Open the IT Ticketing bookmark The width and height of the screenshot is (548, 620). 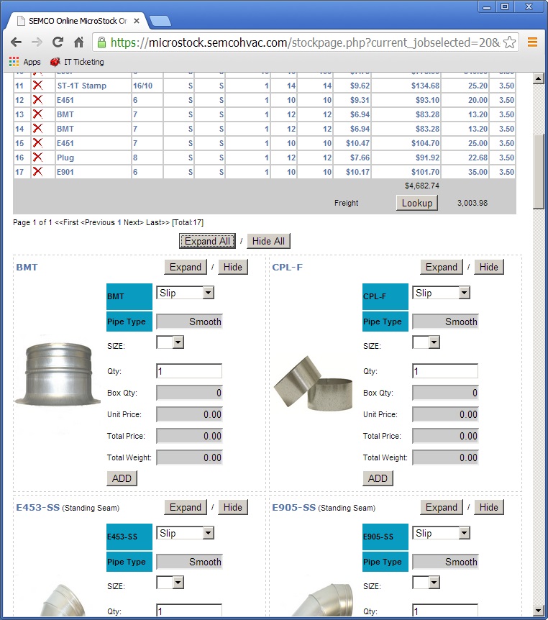click(77, 63)
